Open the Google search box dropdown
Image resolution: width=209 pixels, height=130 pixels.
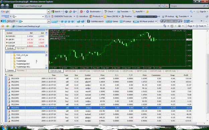48,12
